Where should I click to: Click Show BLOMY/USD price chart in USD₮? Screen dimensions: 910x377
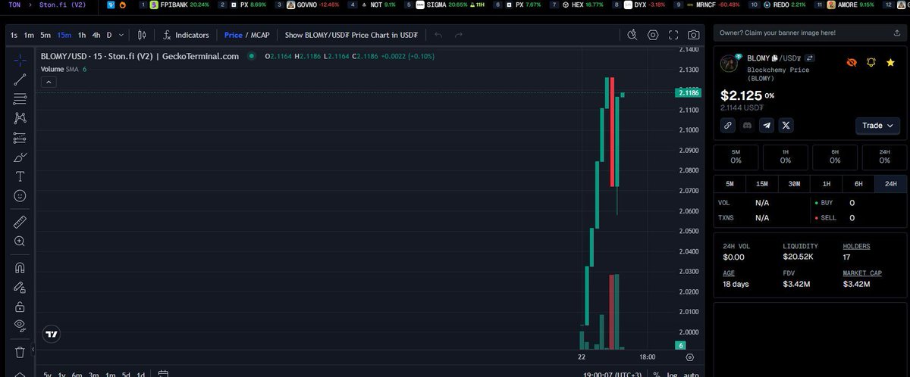[x=353, y=35]
